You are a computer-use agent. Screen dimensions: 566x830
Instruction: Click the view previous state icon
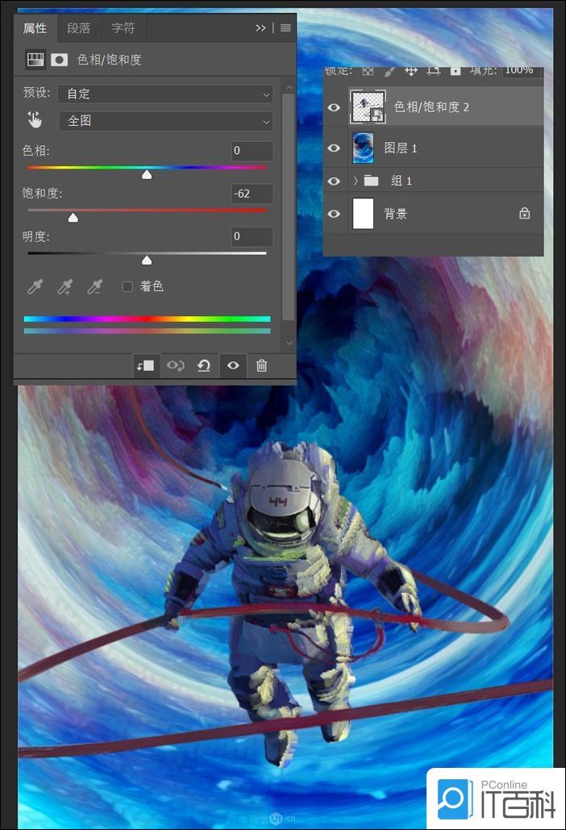point(175,365)
